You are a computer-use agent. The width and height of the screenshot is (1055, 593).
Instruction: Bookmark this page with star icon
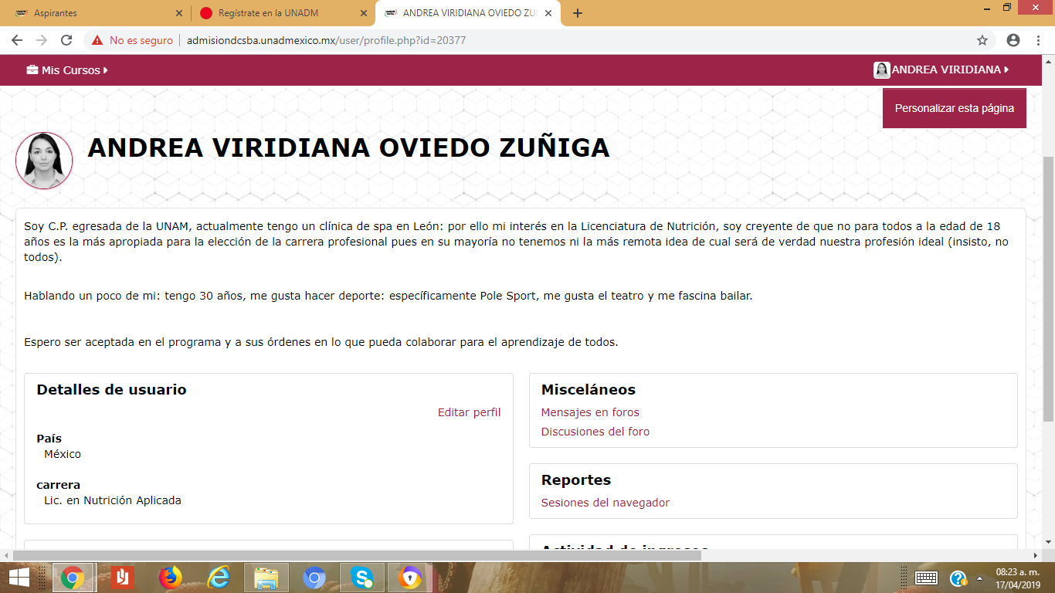982,40
